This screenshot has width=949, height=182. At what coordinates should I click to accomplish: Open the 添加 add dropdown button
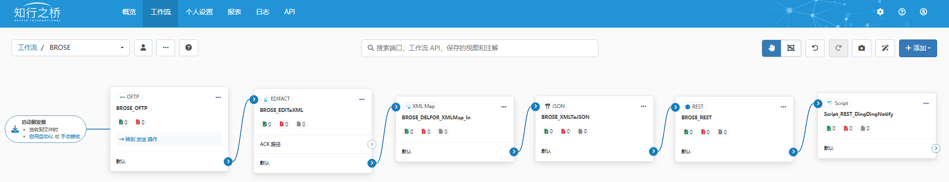click(x=918, y=48)
